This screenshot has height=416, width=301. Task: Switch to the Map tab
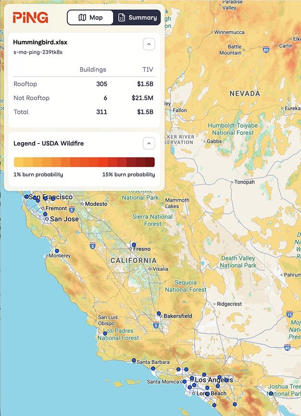click(x=90, y=18)
